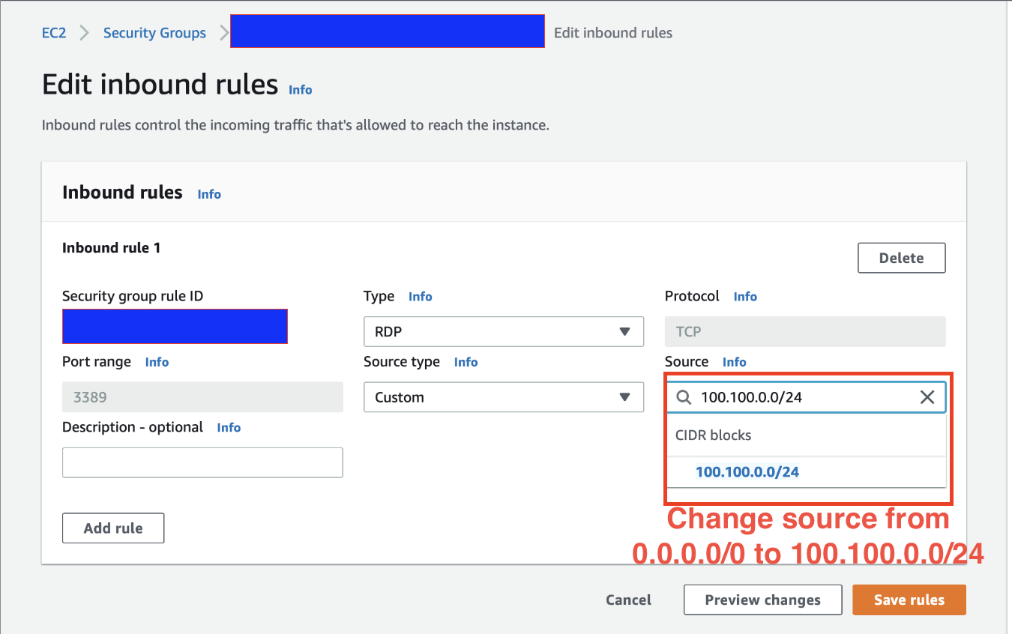Click the magnifier icon in the Source search box

click(684, 397)
